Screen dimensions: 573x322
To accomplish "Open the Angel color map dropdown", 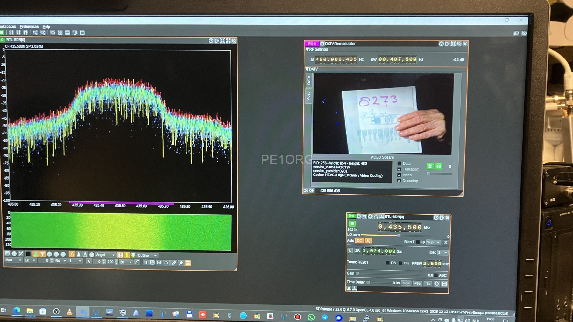I will click(106, 255).
